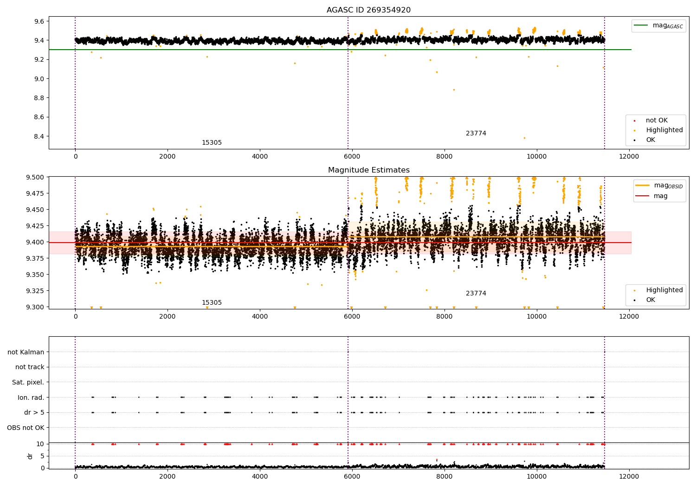This screenshot has width=696, height=487.
Task: Click the green line sample in mag AGASC legend
Action: 641,26
